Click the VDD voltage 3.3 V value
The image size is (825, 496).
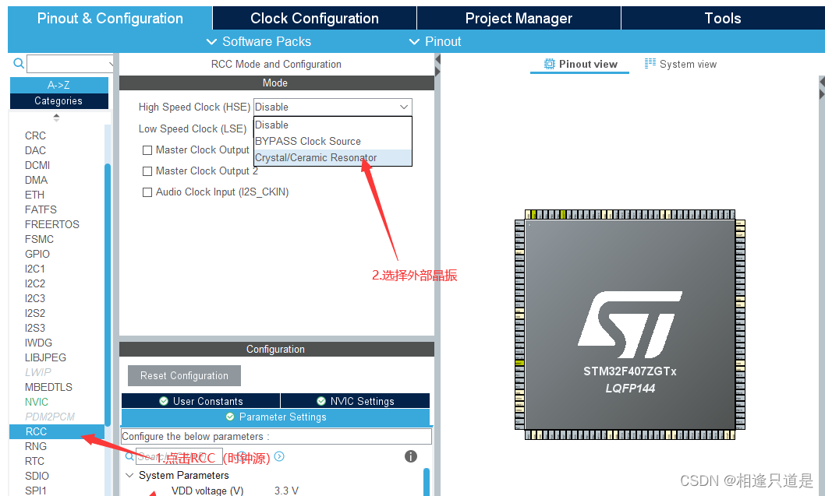click(287, 491)
